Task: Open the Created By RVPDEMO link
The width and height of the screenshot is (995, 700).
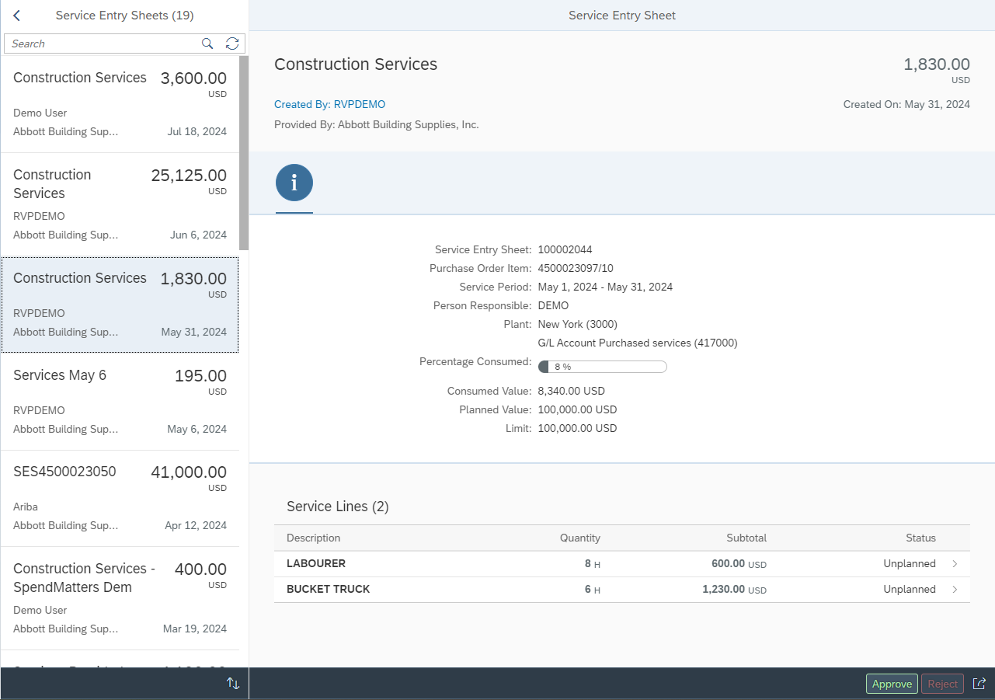Action: 329,104
